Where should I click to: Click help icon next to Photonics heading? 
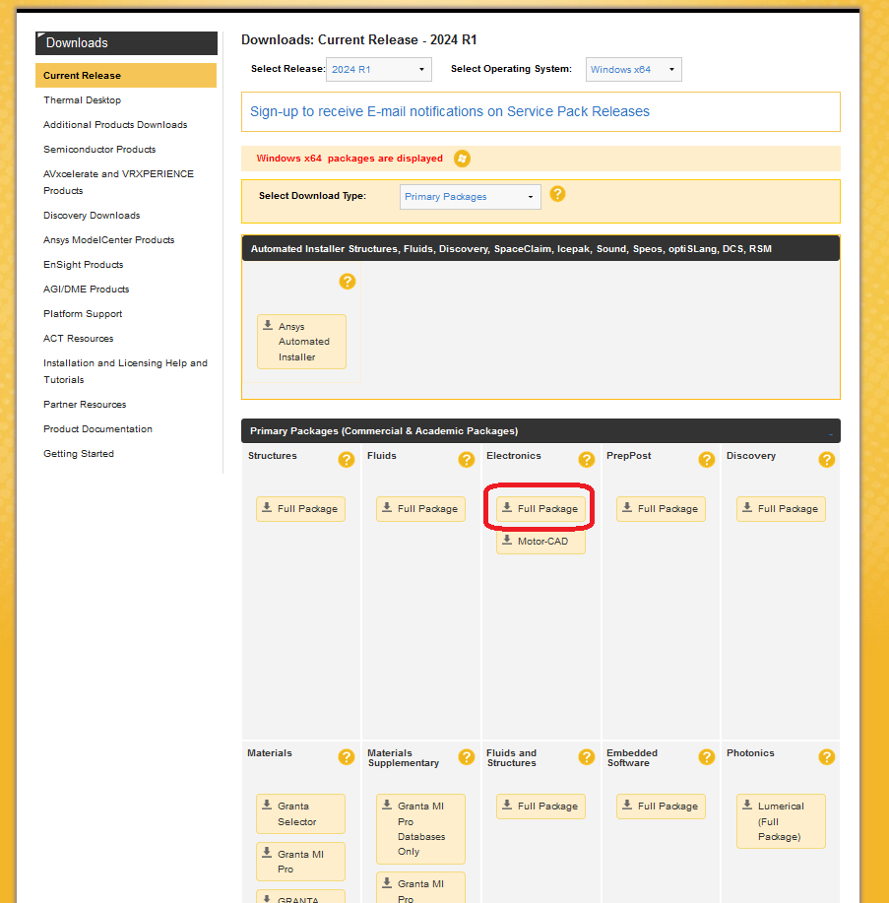pyautogui.click(x=827, y=757)
